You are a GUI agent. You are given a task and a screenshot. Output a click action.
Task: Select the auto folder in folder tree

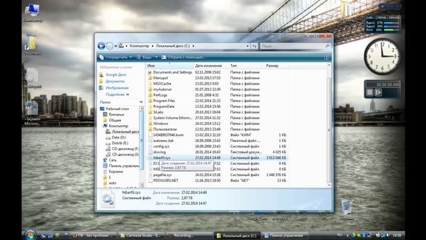[112, 183]
